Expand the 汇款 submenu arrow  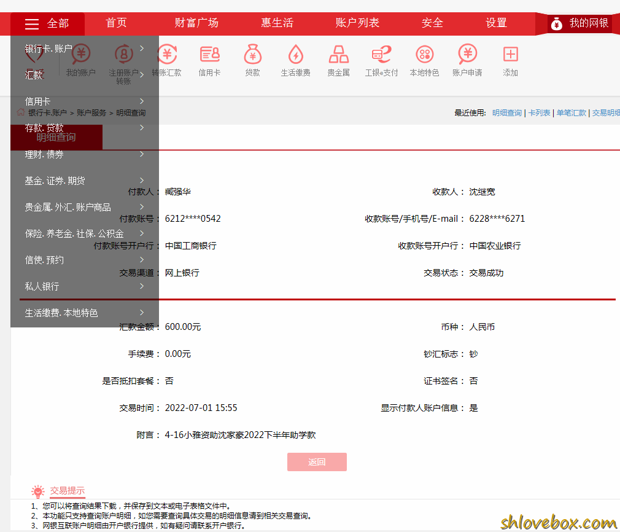pos(142,75)
